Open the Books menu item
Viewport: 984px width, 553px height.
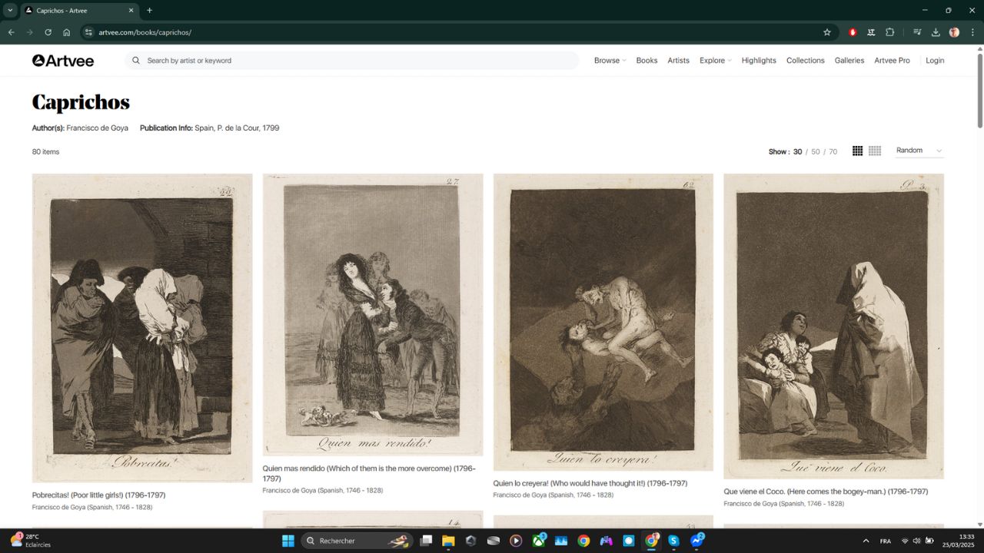(x=647, y=60)
